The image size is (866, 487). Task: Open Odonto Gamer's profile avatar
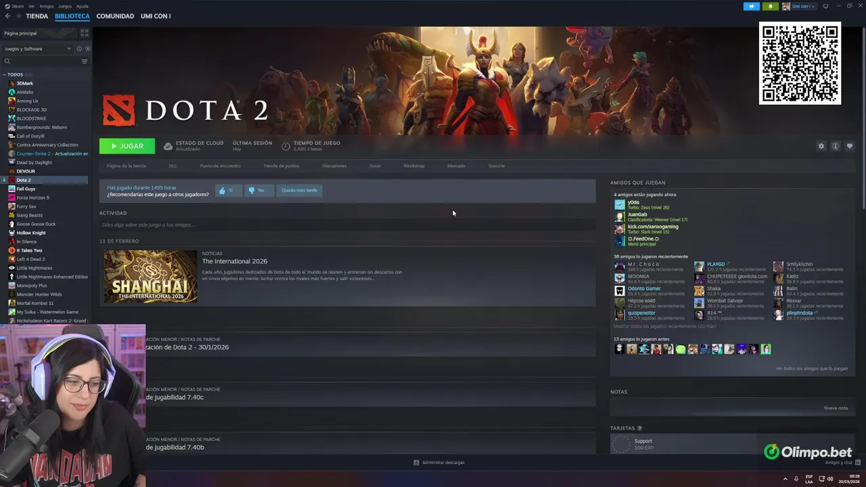[620, 291]
